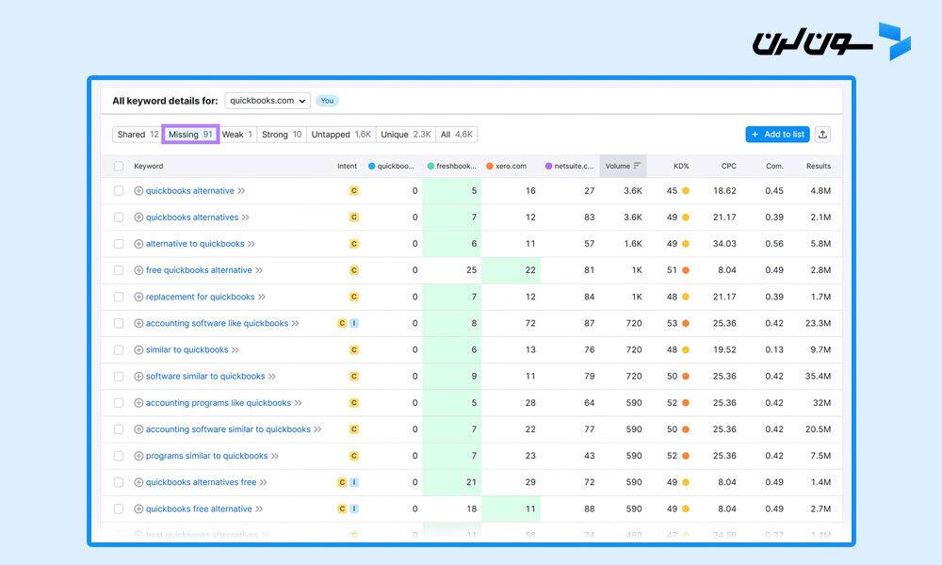This screenshot has width=942, height=565.
Task: Click the Sevenlearn logo
Action: 832,41
